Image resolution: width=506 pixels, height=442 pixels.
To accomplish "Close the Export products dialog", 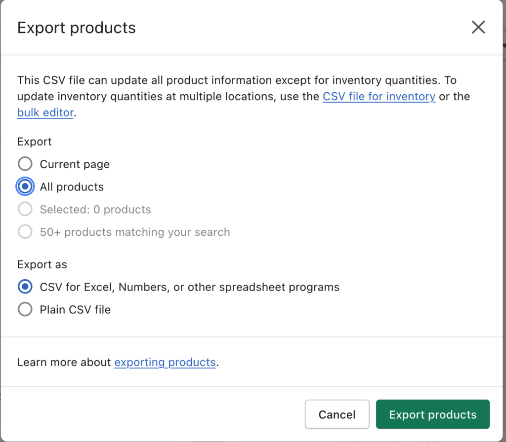I will click(478, 27).
